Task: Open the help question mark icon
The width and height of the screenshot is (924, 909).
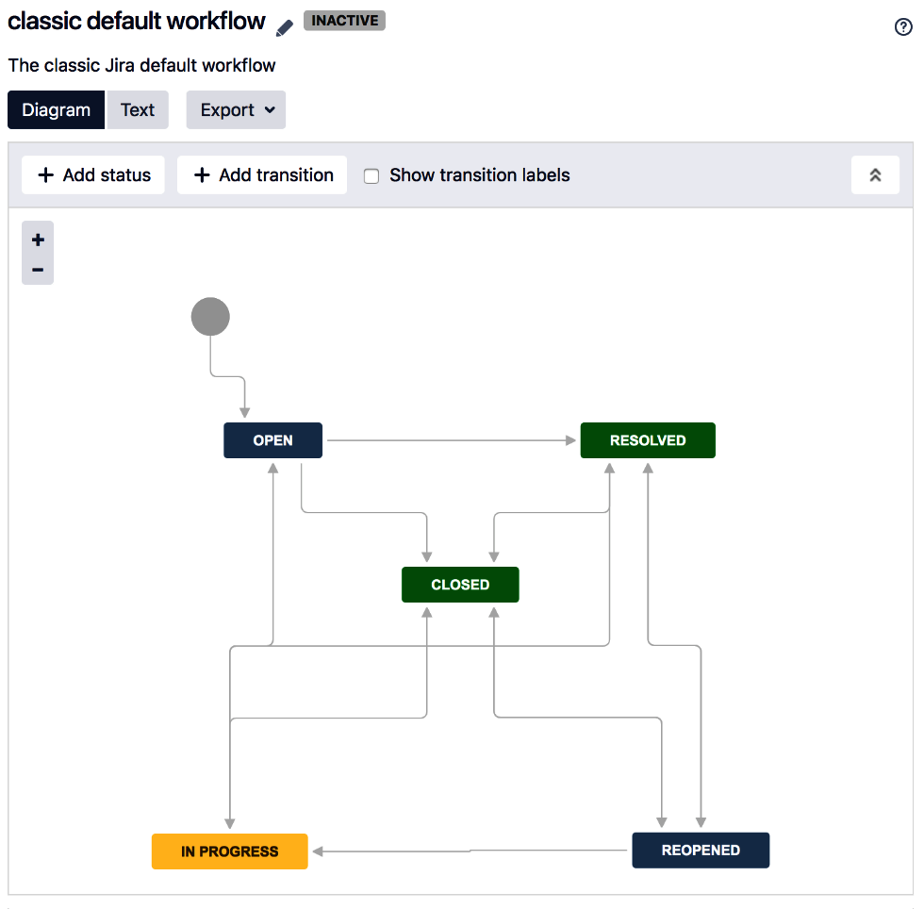Action: click(903, 27)
